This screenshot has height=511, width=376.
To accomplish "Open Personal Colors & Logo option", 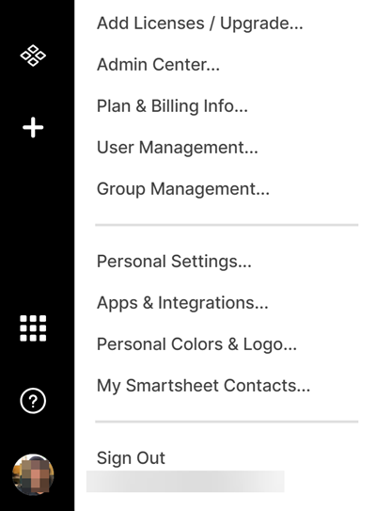I will (x=196, y=344).
